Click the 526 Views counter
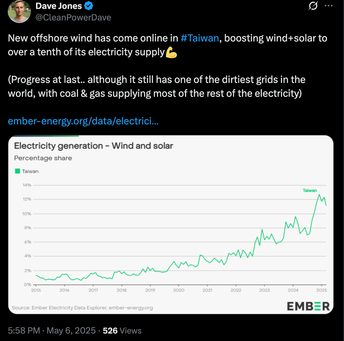Viewport: 344px width, 341px height. 122,330
